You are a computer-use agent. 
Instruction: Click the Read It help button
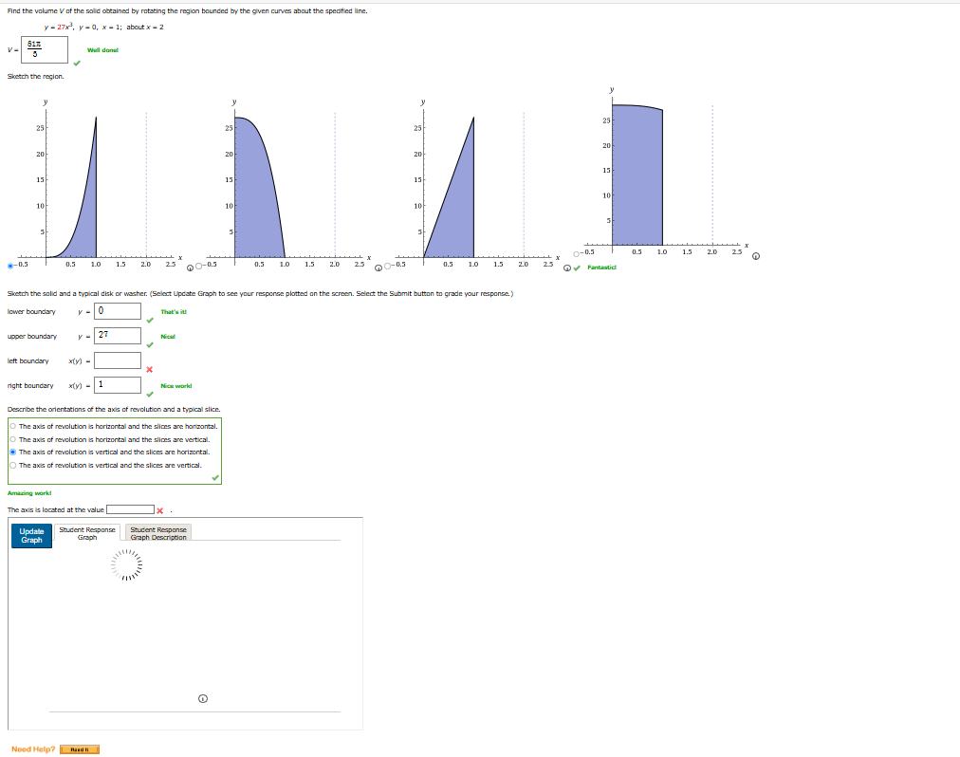(x=80, y=749)
